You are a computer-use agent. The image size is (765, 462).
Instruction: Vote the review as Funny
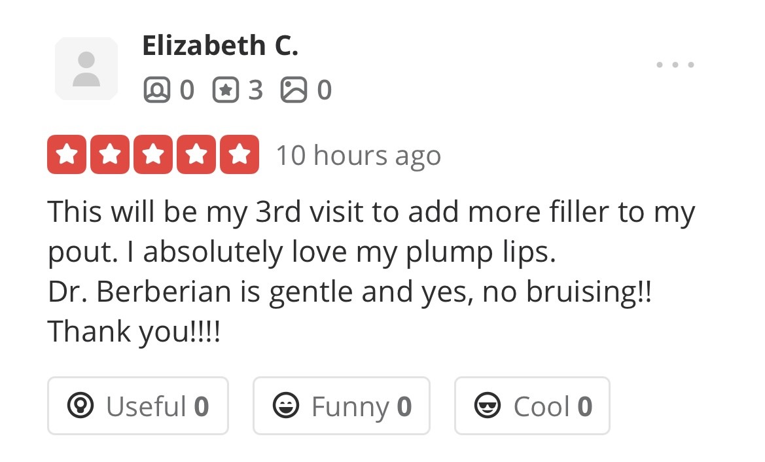point(342,406)
